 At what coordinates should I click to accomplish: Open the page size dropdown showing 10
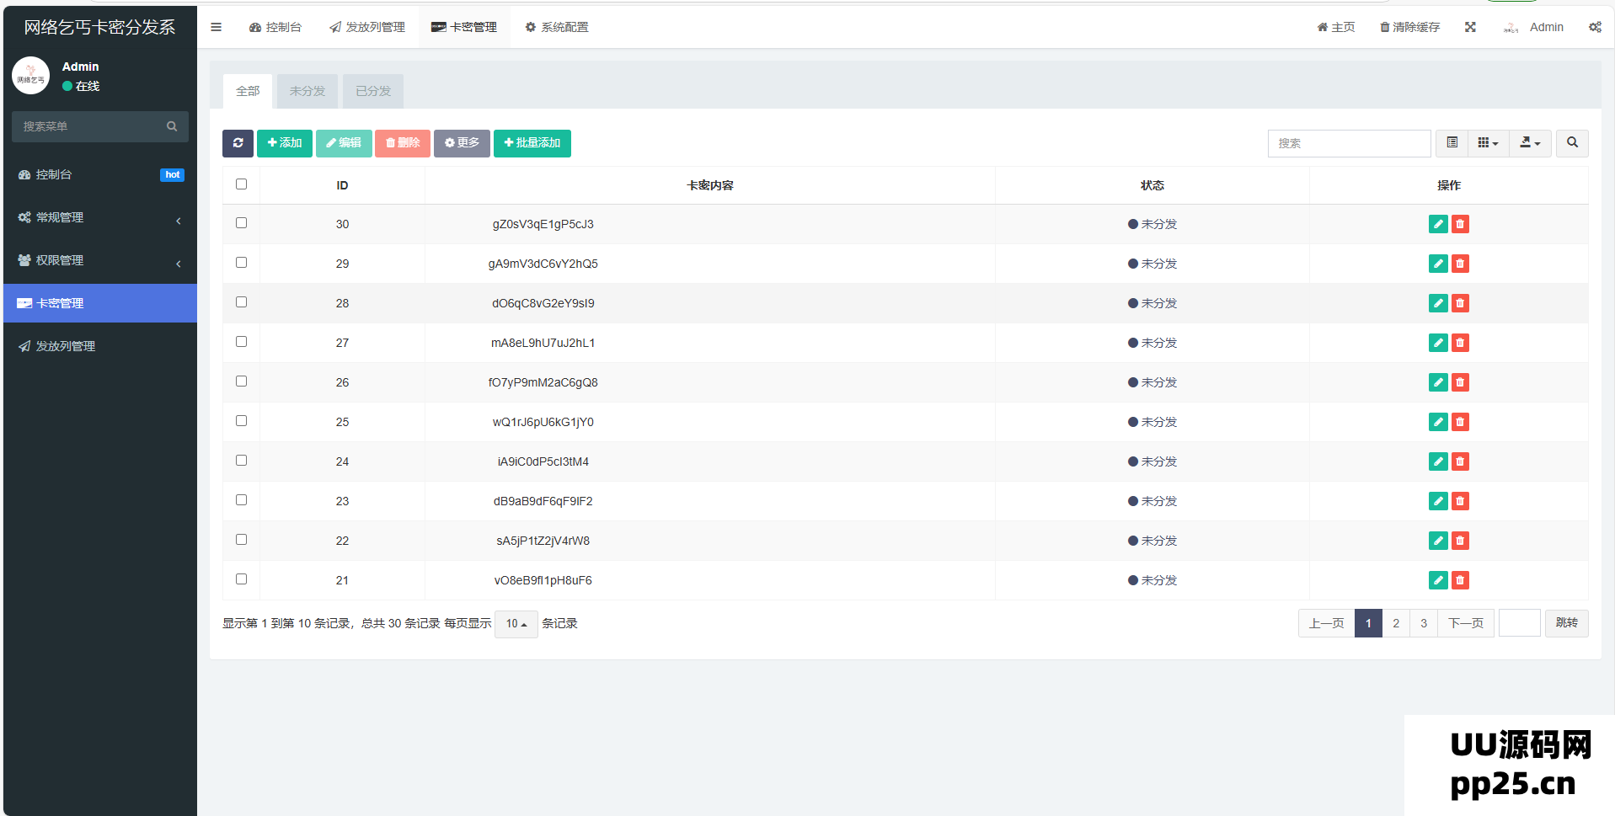click(x=516, y=624)
